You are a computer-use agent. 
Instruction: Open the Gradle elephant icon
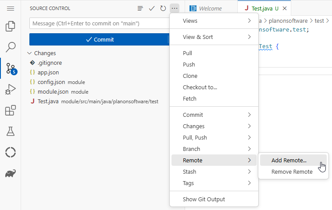tap(11, 174)
